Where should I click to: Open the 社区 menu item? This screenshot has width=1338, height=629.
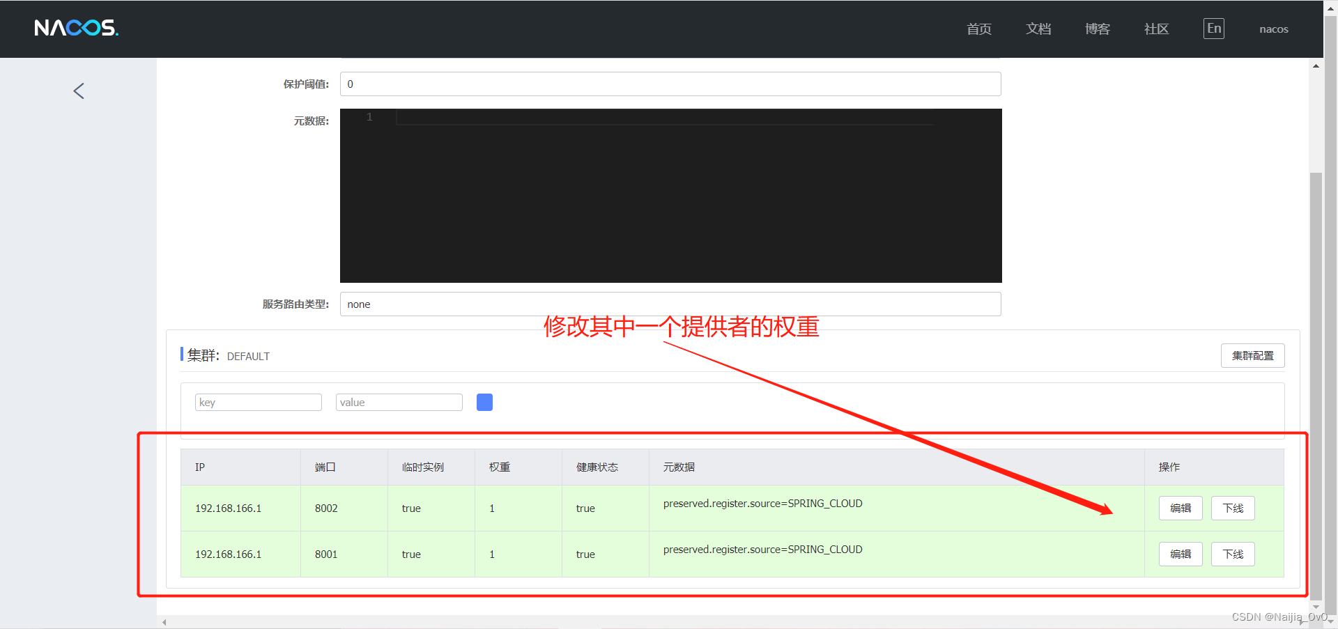click(1157, 29)
